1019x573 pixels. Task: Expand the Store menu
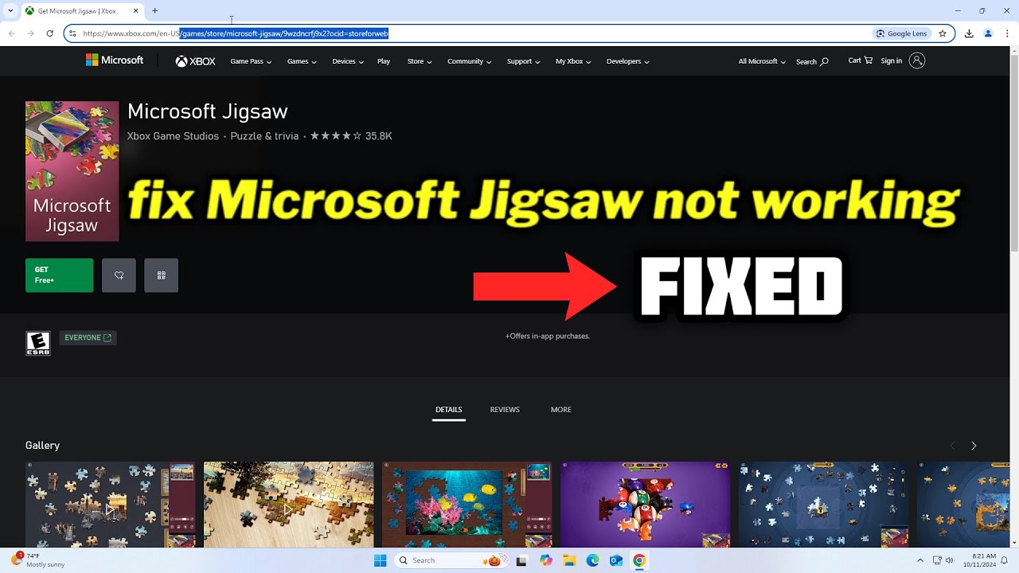click(420, 61)
